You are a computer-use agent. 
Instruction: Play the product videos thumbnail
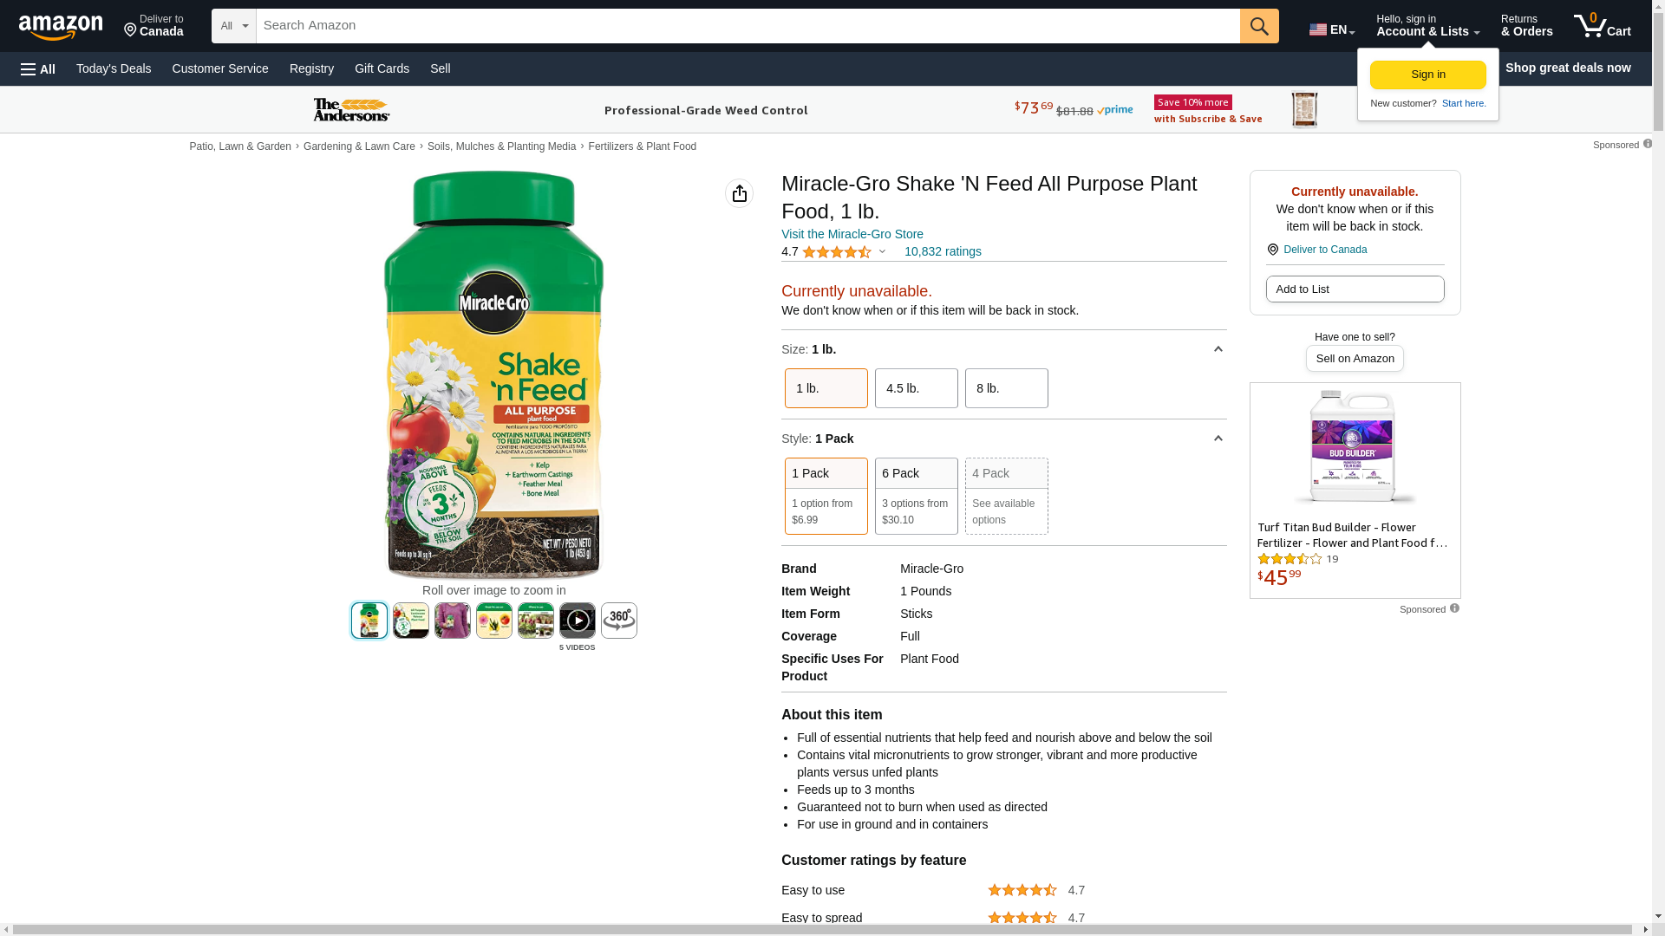[577, 621]
